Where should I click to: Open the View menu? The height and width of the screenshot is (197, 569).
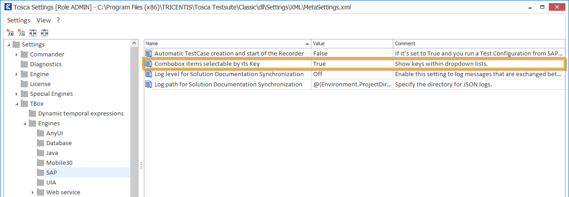[44, 20]
